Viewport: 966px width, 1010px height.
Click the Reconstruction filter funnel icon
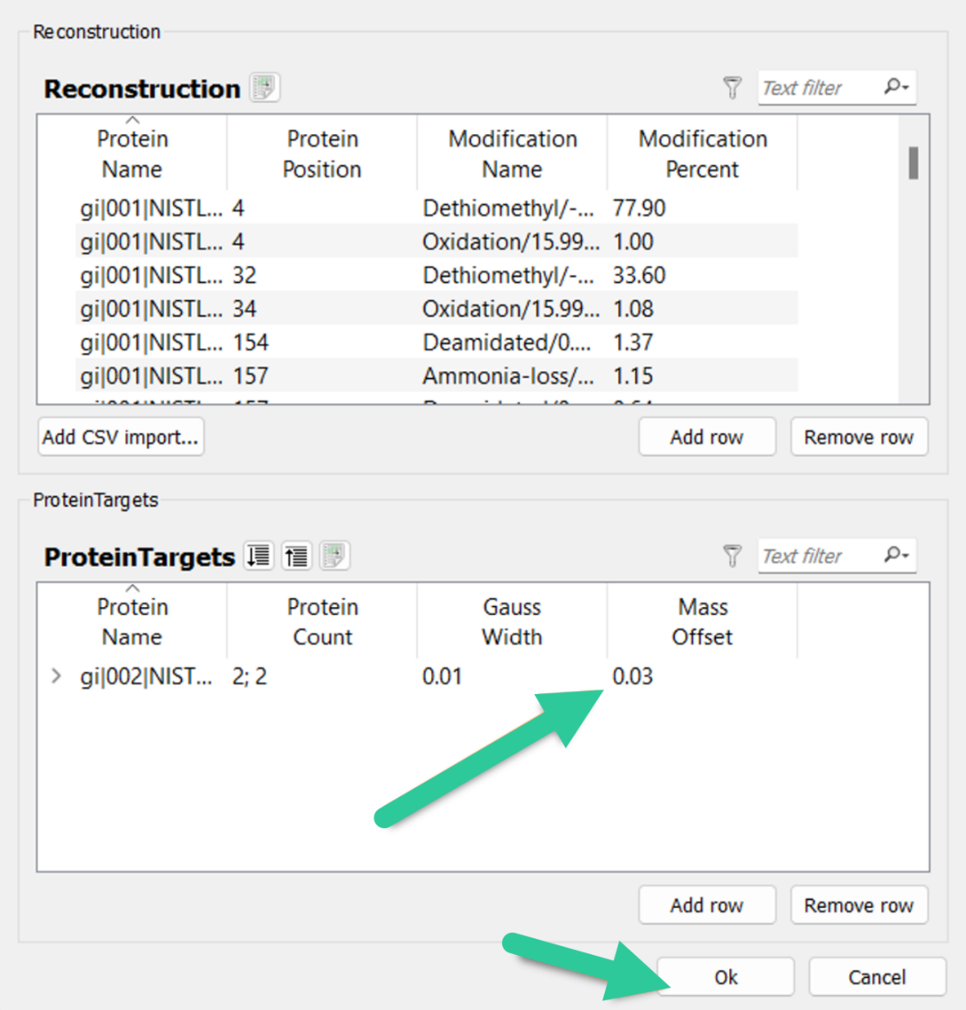pyautogui.click(x=732, y=87)
